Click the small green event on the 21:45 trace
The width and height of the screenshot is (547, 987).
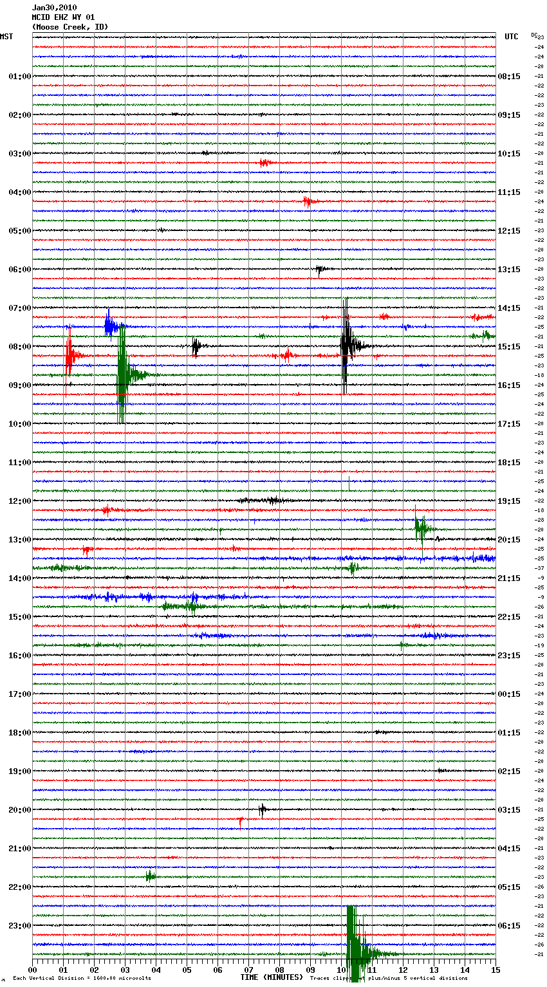(x=150, y=876)
